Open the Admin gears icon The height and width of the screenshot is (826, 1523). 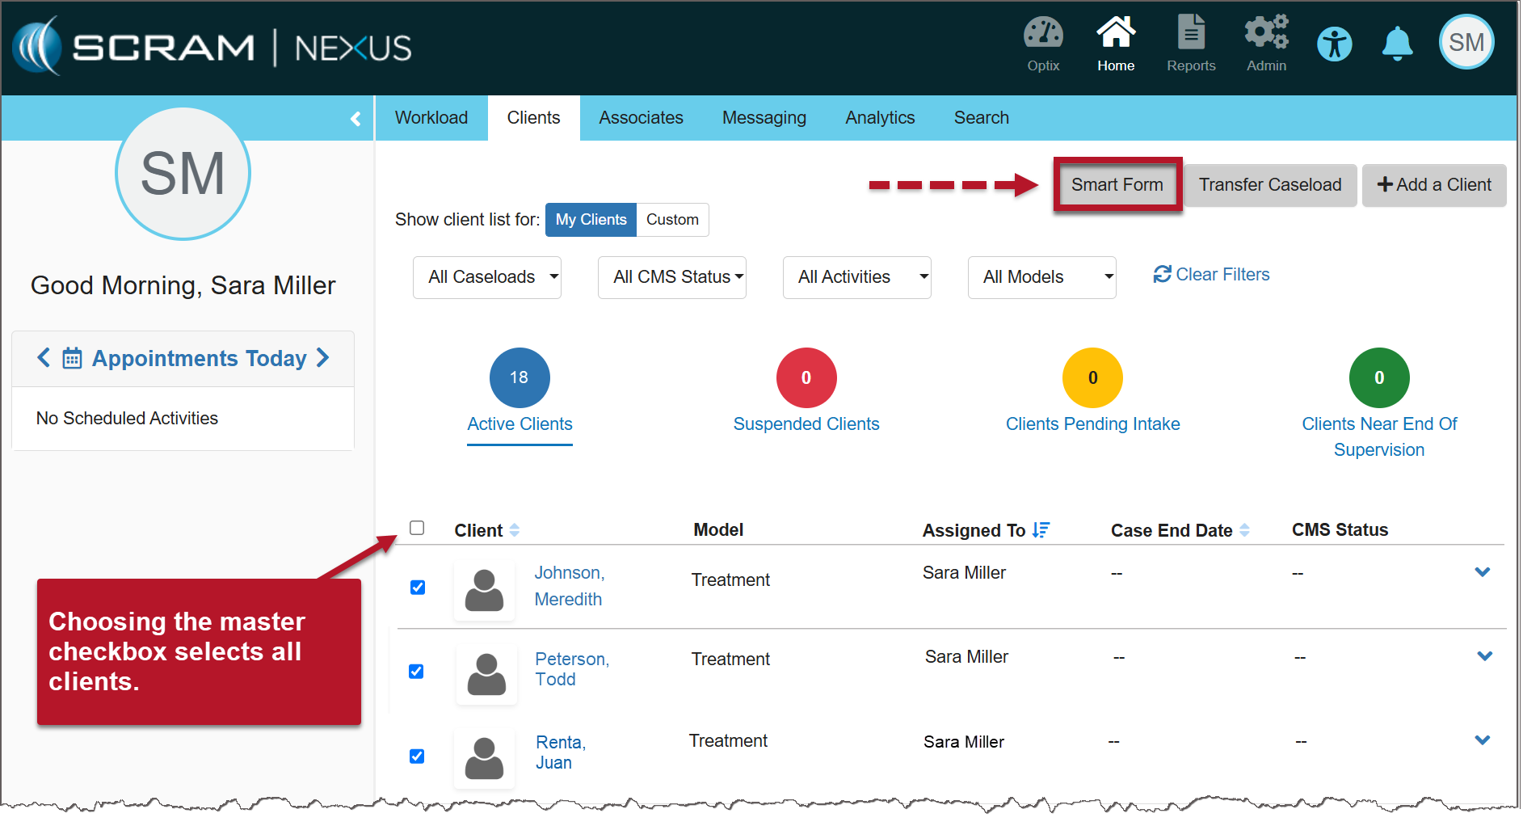pyautogui.click(x=1265, y=34)
